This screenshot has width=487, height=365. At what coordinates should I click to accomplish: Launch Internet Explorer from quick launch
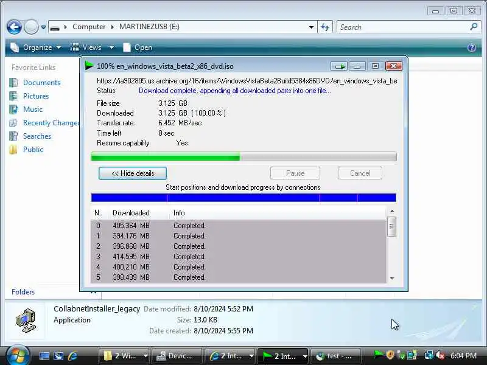click(72, 356)
